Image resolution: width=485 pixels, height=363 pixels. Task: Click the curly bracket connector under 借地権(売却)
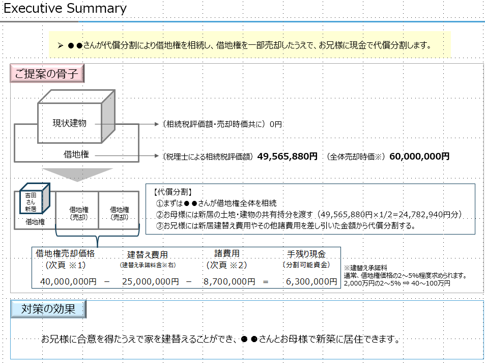click(97, 236)
